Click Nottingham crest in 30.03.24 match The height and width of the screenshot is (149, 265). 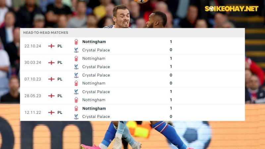[76, 59]
